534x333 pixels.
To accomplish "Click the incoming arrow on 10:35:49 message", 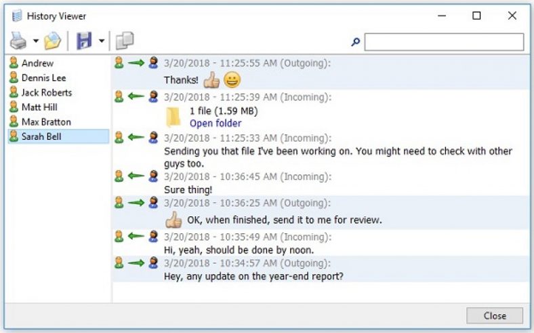I will pyautogui.click(x=136, y=237).
